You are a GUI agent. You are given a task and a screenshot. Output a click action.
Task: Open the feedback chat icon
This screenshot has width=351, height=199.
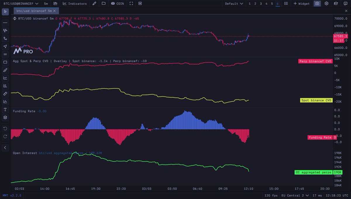(345, 4)
